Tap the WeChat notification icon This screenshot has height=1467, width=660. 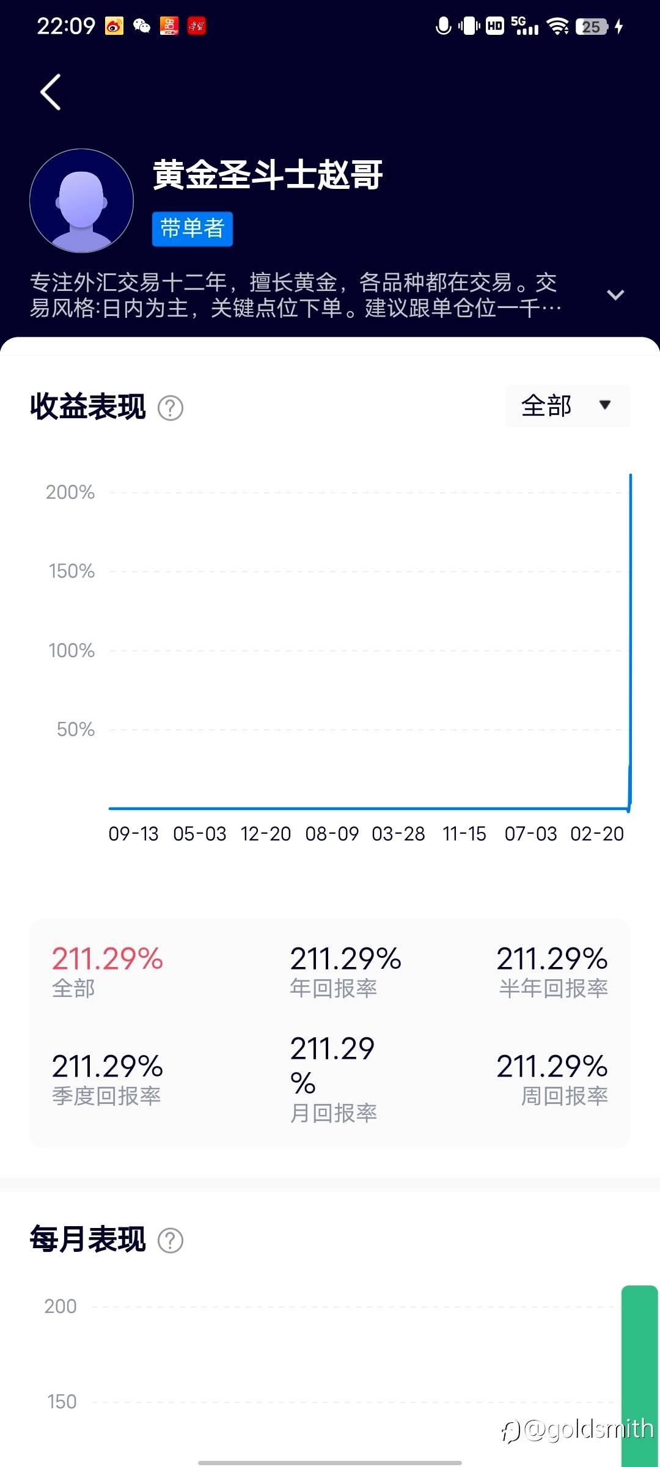(142, 26)
